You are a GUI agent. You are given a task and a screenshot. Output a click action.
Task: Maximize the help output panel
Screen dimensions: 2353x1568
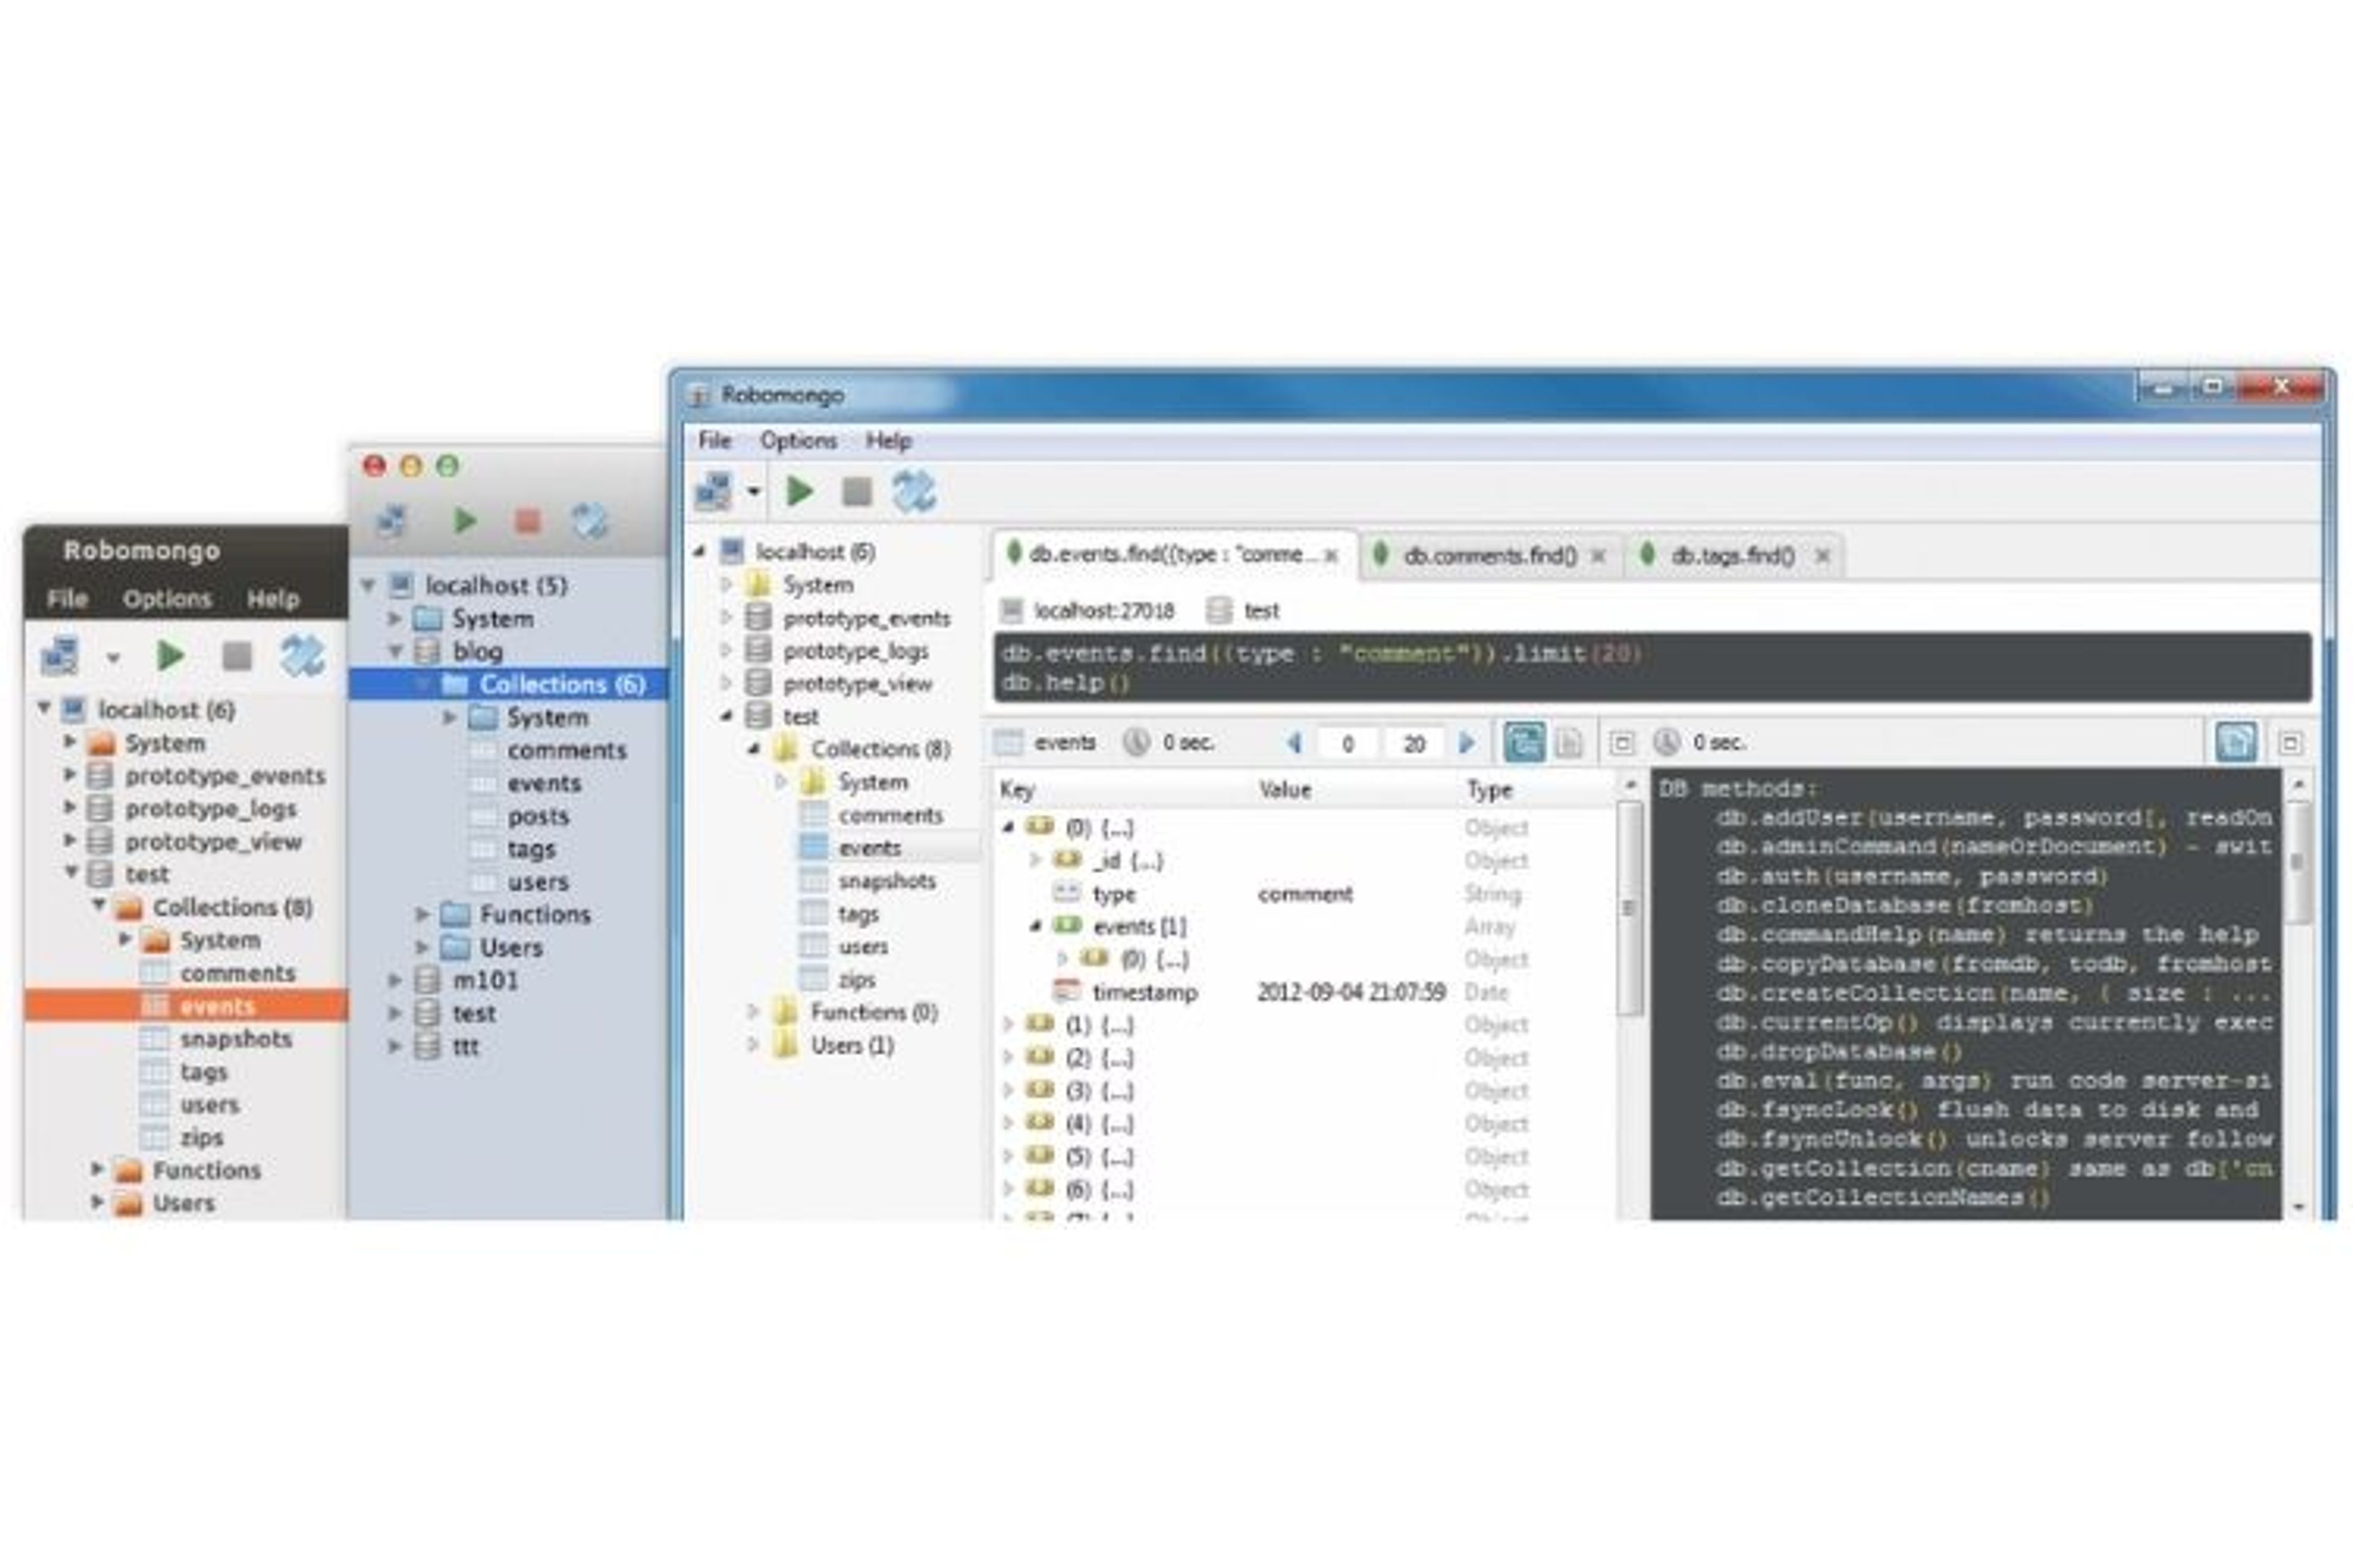point(2290,743)
